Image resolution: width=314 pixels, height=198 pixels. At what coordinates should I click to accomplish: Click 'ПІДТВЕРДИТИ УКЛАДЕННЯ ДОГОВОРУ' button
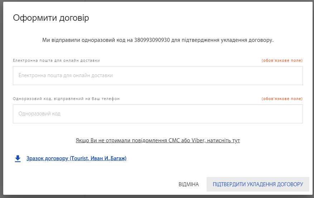pos(258,184)
